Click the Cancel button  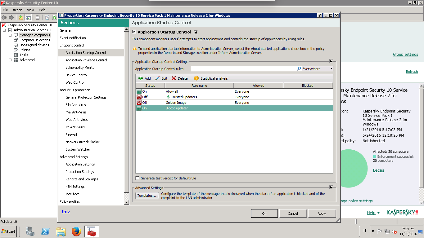click(x=293, y=214)
